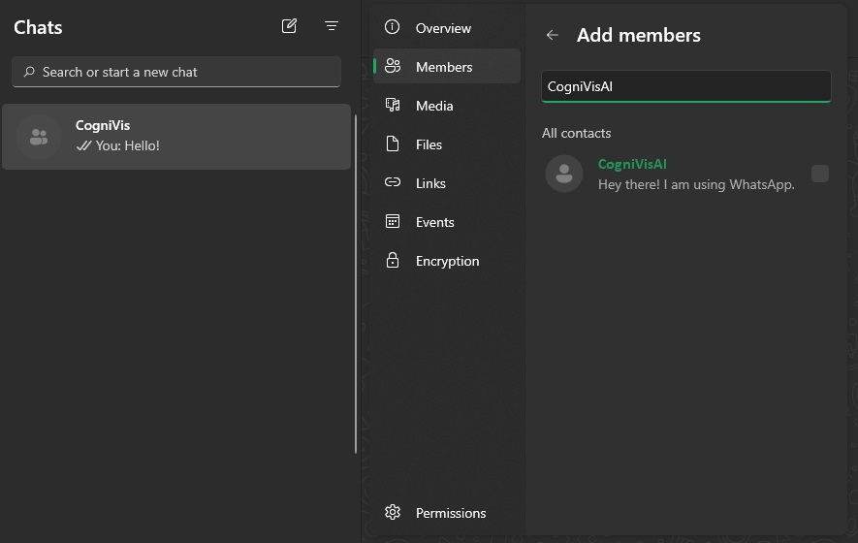Image resolution: width=858 pixels, height=543 pixels.
Task: Click the Files document icon
Action: (393, 144)
